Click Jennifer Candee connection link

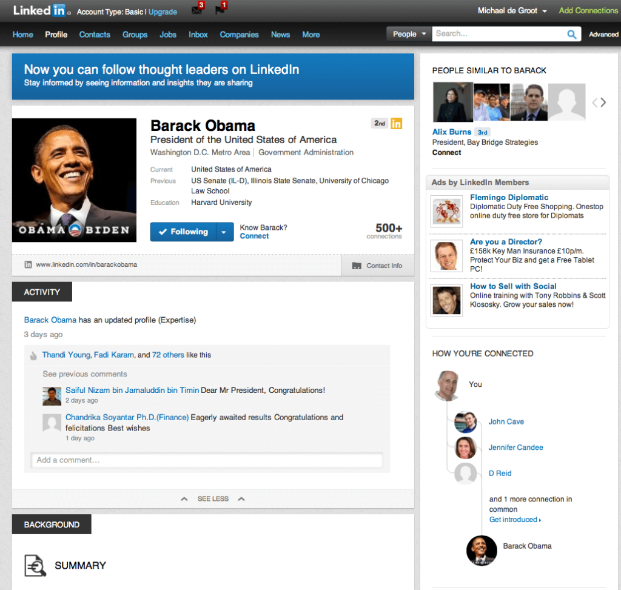point(515,448)
